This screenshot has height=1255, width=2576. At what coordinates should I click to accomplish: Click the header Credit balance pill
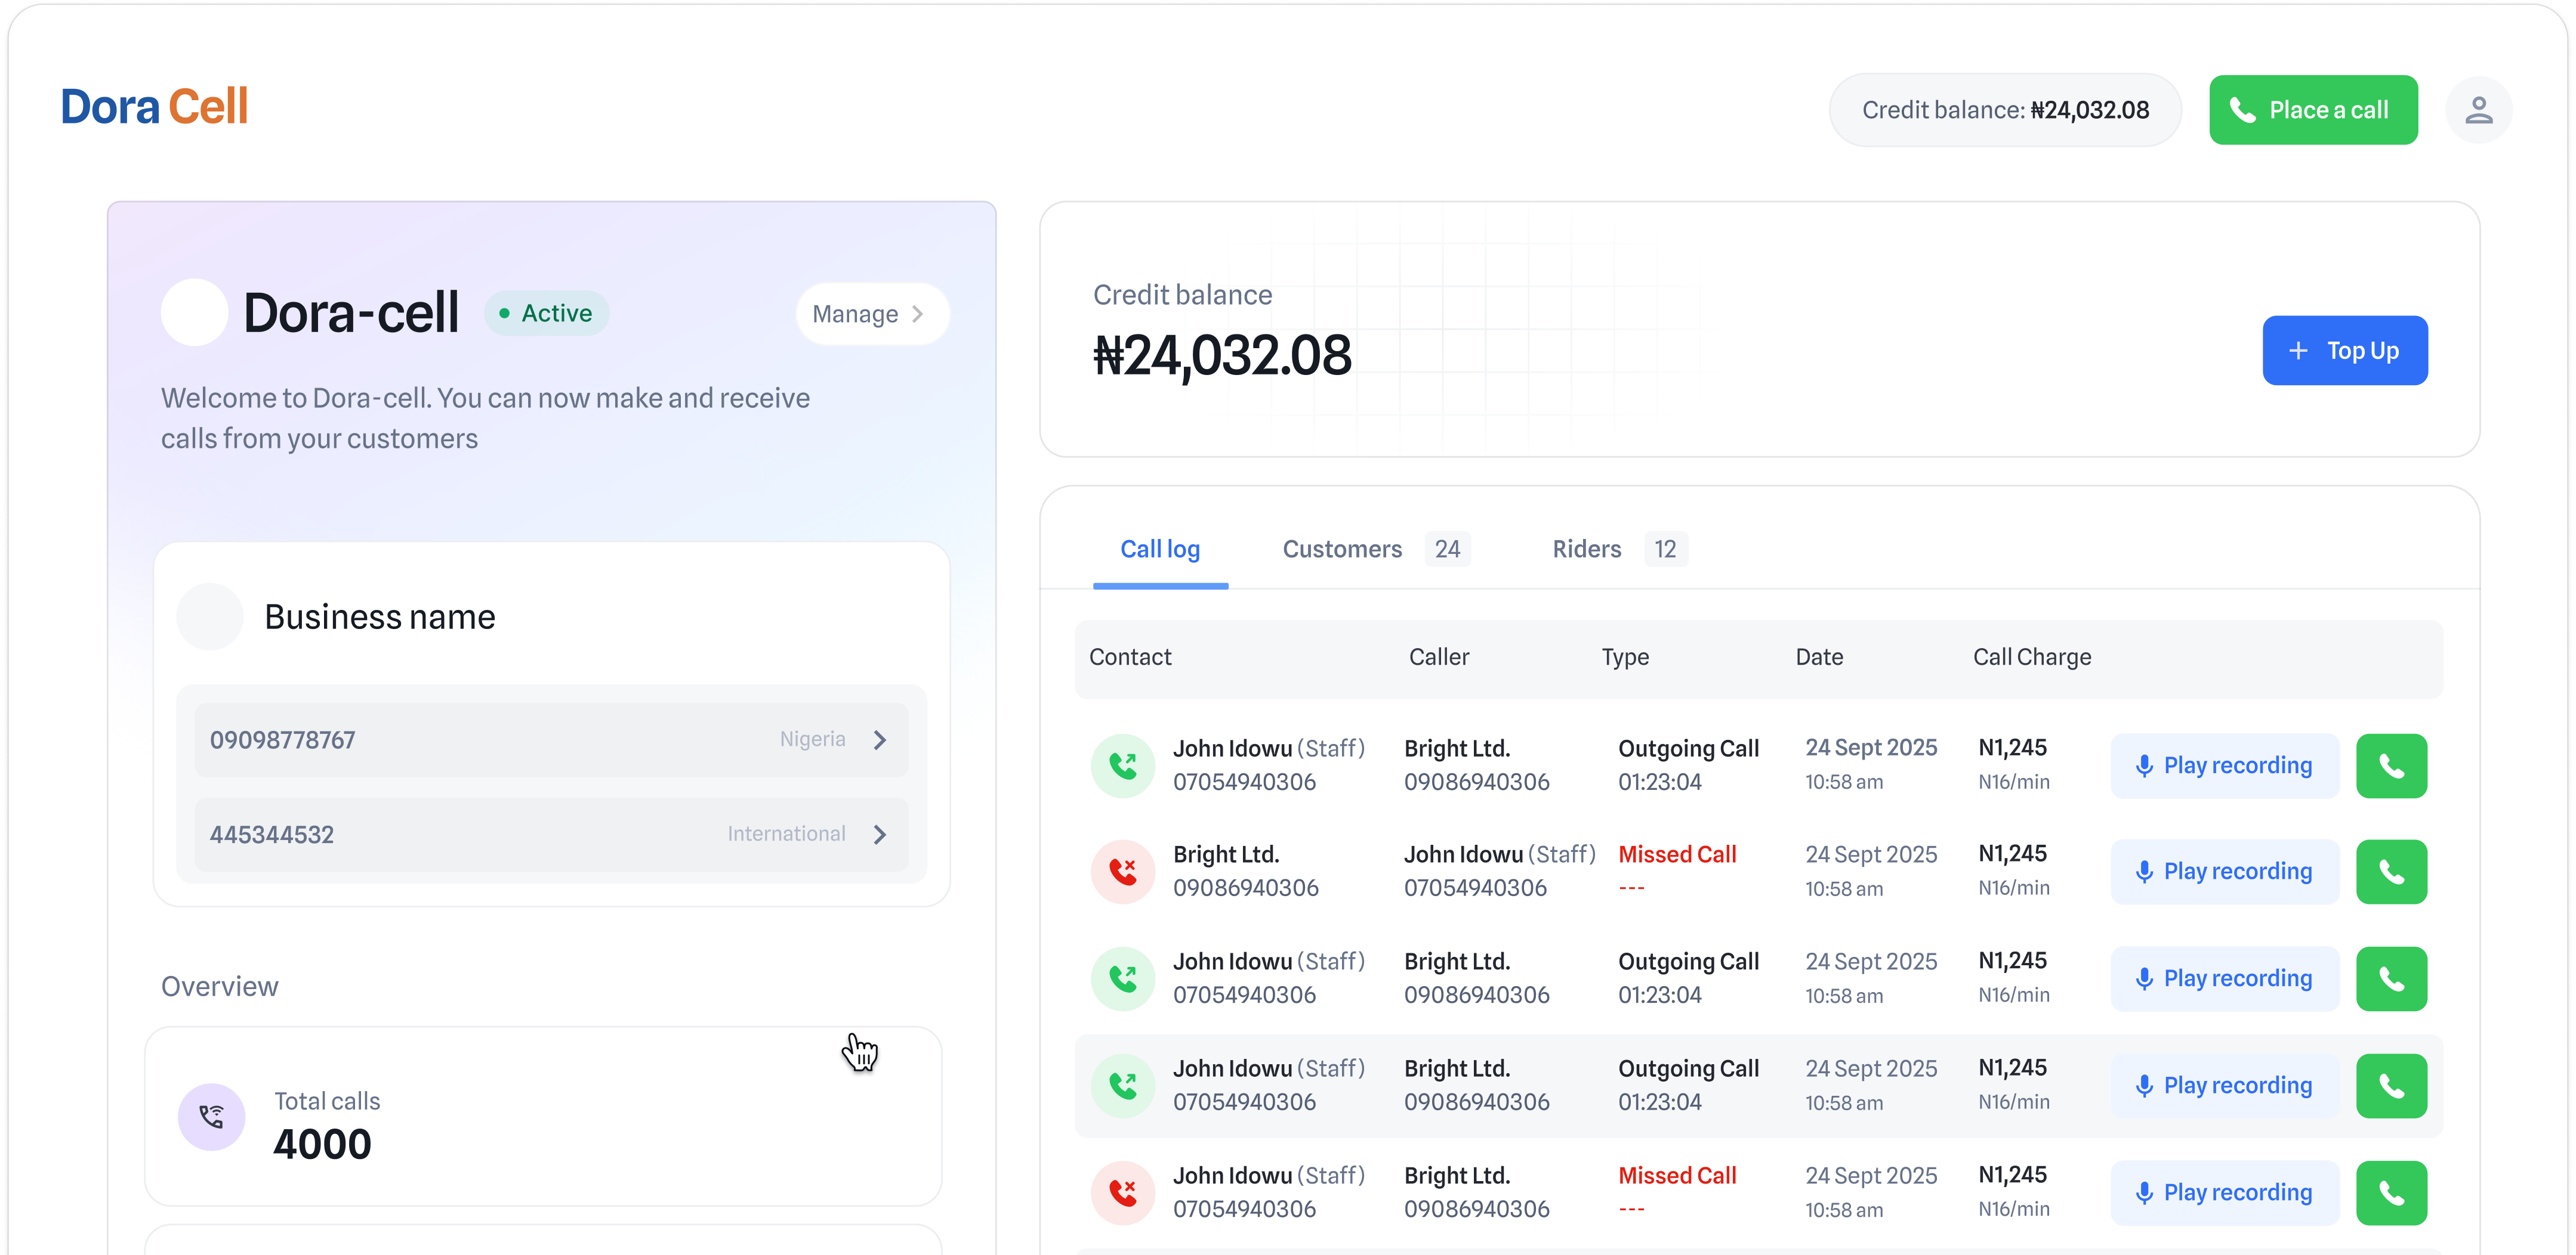click(x=2005, y=110)
